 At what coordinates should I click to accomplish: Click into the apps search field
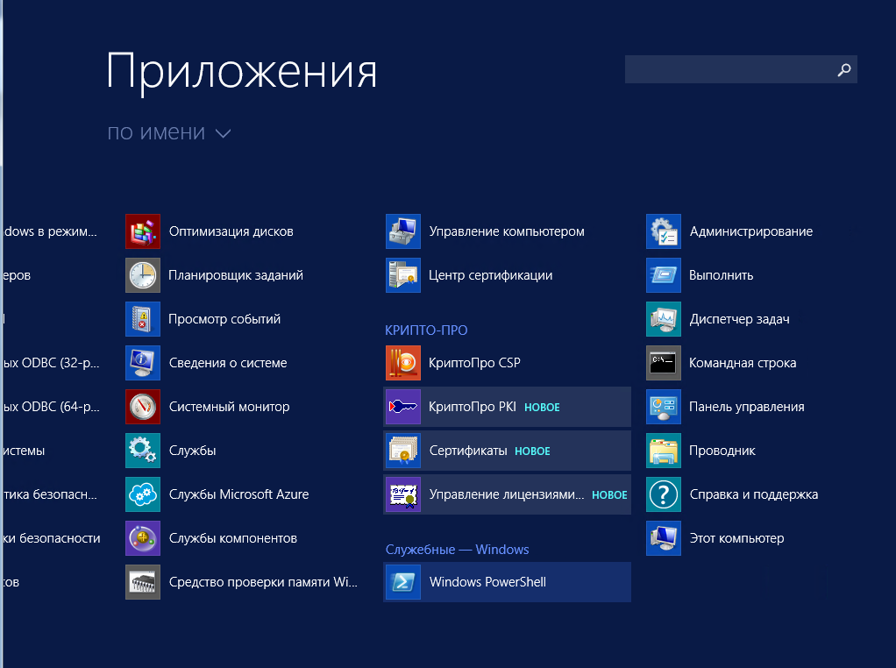click(741, 69)
